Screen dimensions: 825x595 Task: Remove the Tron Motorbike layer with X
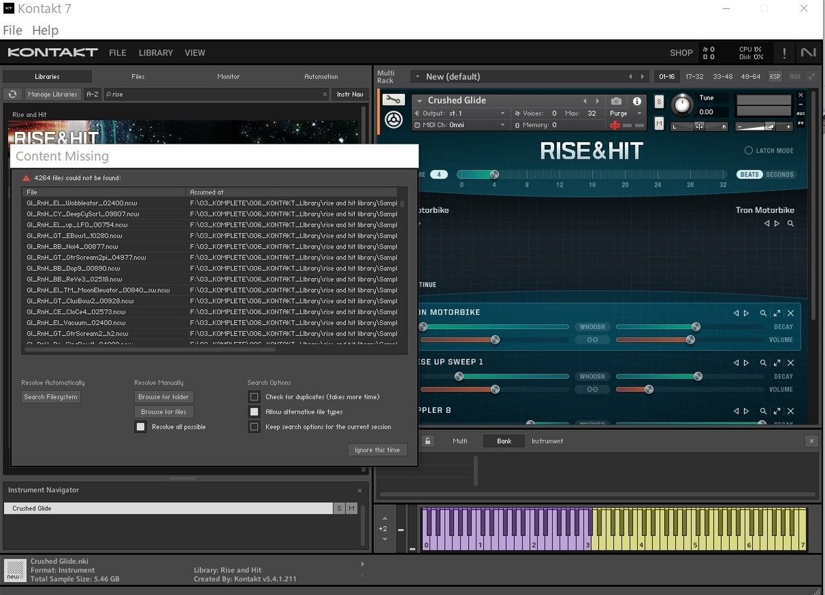790,313
